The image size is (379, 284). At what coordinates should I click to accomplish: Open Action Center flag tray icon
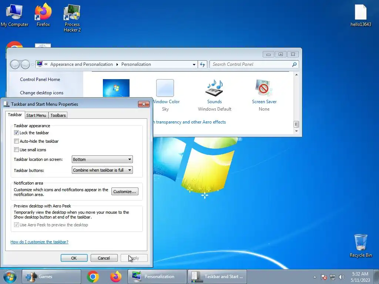pyautogui.click(x=324, y=277)
